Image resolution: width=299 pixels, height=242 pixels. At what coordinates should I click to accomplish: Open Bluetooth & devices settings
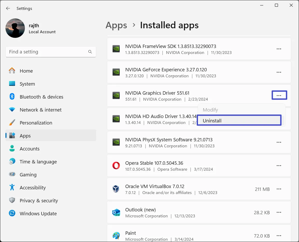[x=41, y=97]
